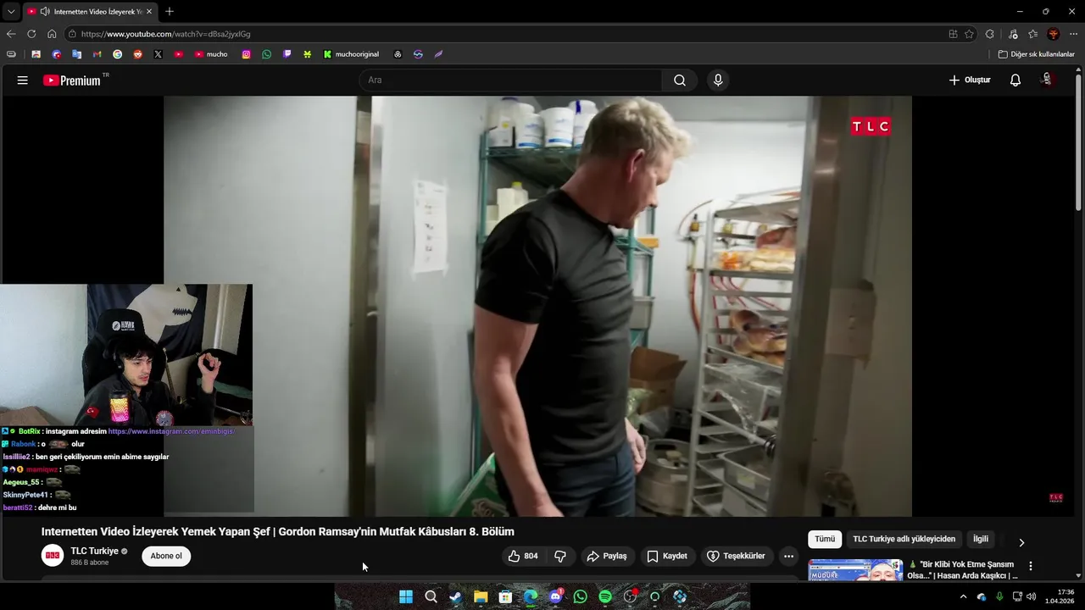Open the YouTube hamburger guide menu
This screenshot has height=610, width=1085.
[x=22, y=80]
